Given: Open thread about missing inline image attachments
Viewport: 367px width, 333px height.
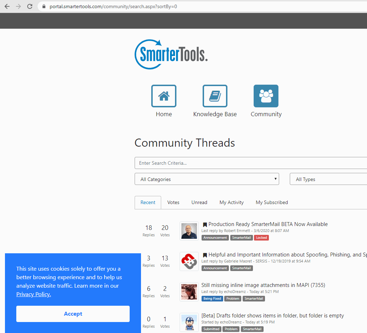Looking at the screenshot, I should (x=263, y=285).
